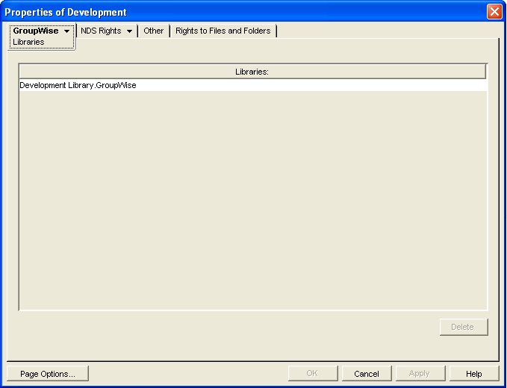Open Help for this dialog

[x=474, y=374]
